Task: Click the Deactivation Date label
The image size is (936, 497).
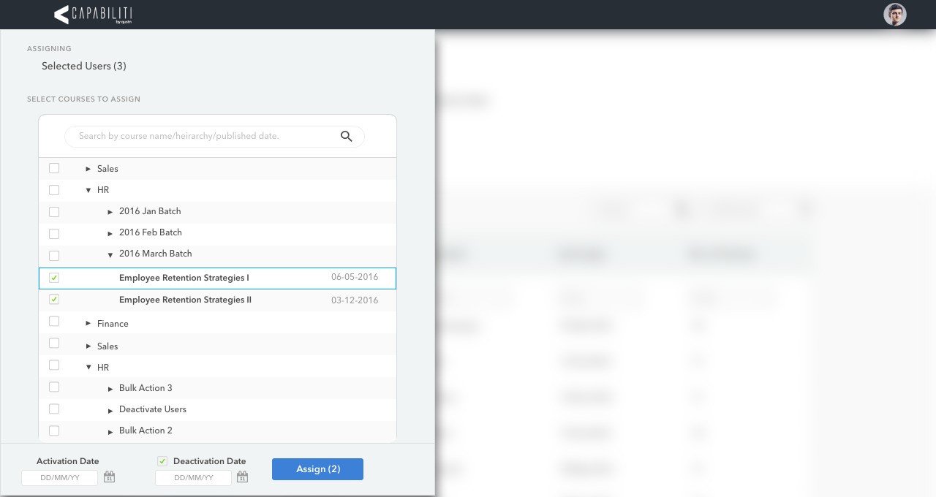Action: coord(210,461)
